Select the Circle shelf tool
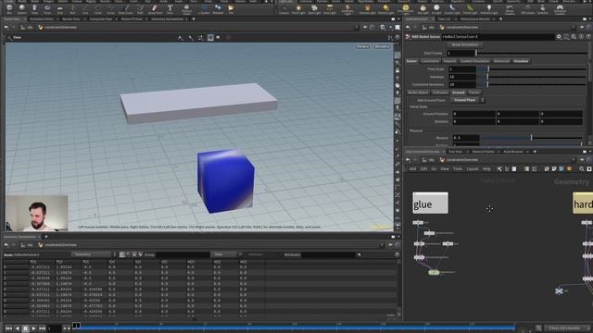Image resolution: width=593 pixels, height=333 pixels. click(98, 9)
